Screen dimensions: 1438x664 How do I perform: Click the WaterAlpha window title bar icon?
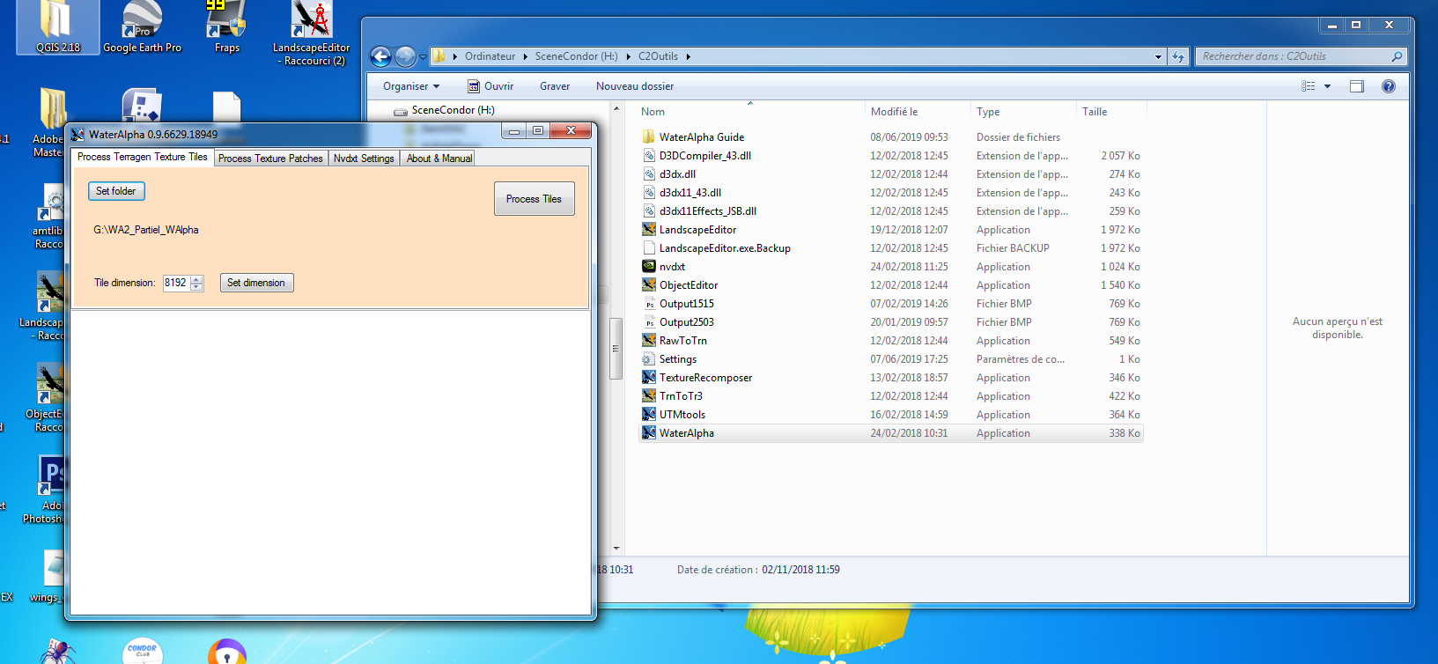(x=78, y=134)
